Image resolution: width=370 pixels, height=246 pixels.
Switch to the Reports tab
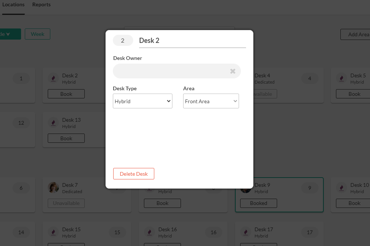(41, 5)
